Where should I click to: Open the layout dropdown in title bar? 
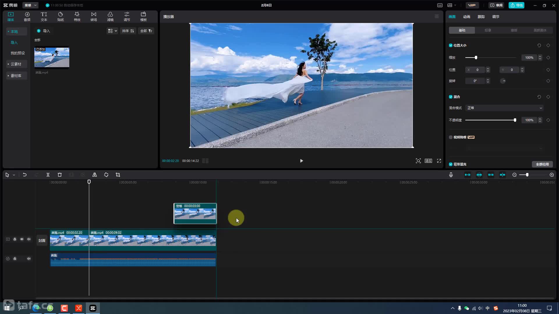[452, 5]
